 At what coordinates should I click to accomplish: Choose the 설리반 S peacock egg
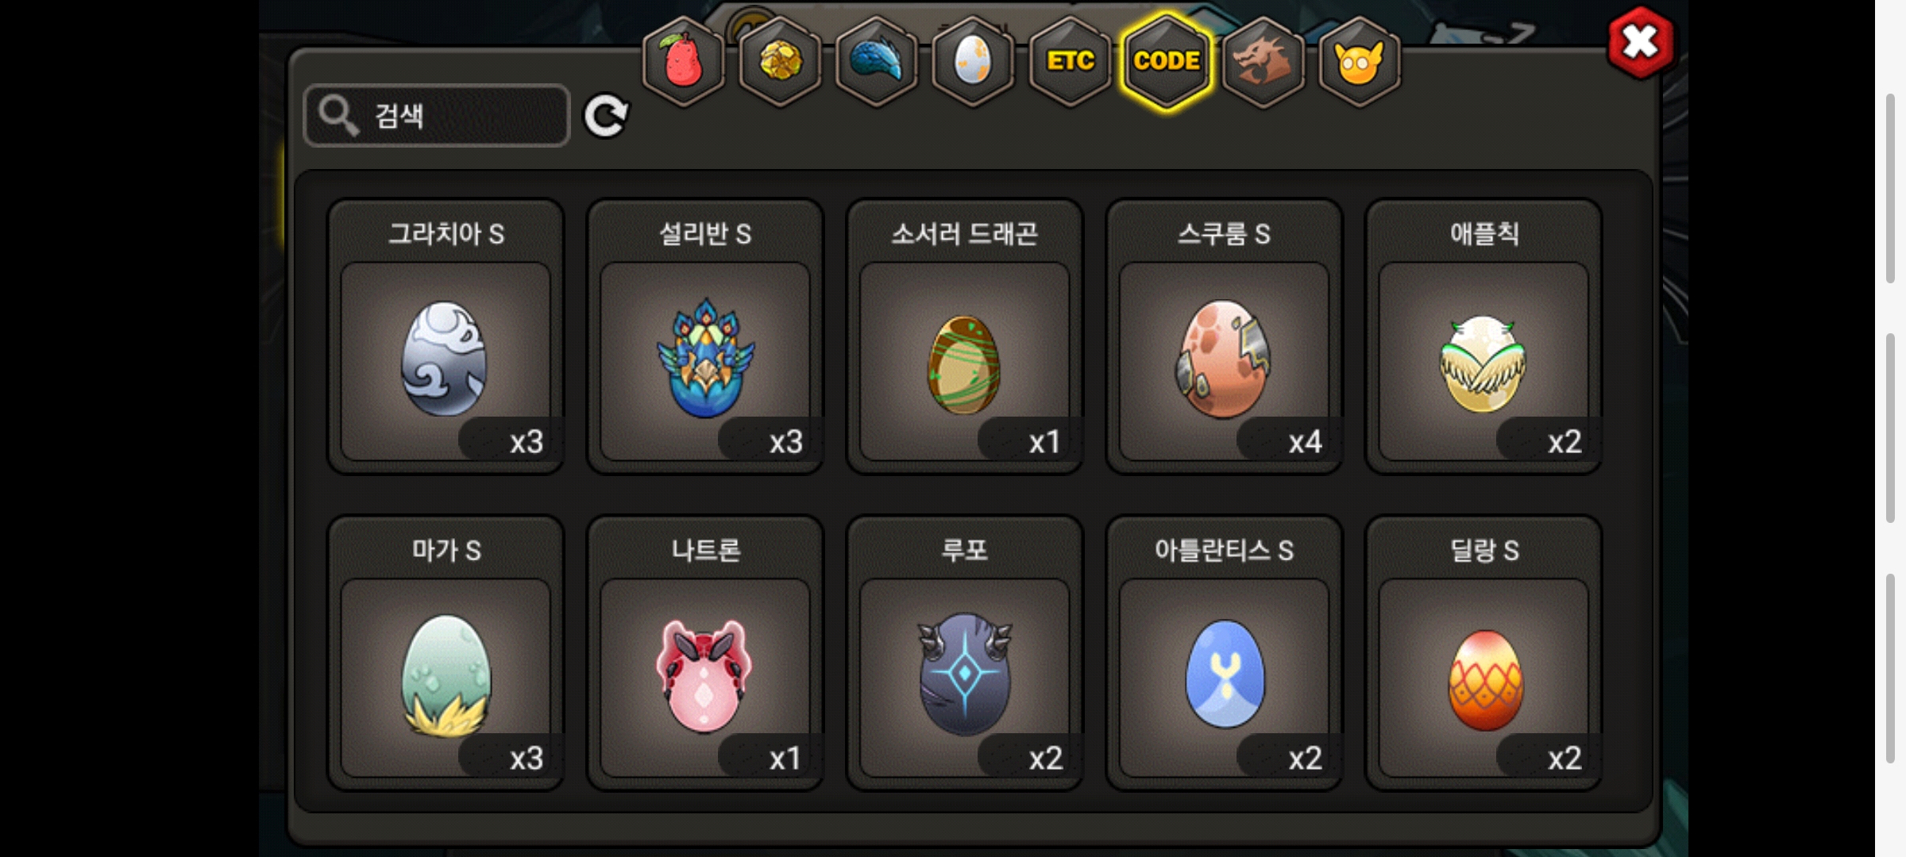pyautogui.click(x=705, y=336)
